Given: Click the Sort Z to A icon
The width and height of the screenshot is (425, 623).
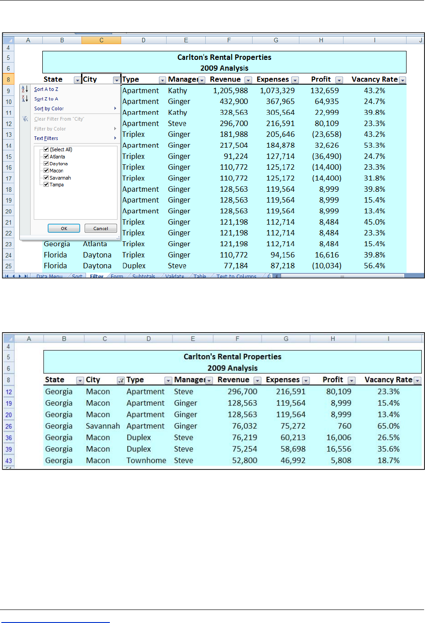Looking at the screenshot, I should click(x=25, y=99).
